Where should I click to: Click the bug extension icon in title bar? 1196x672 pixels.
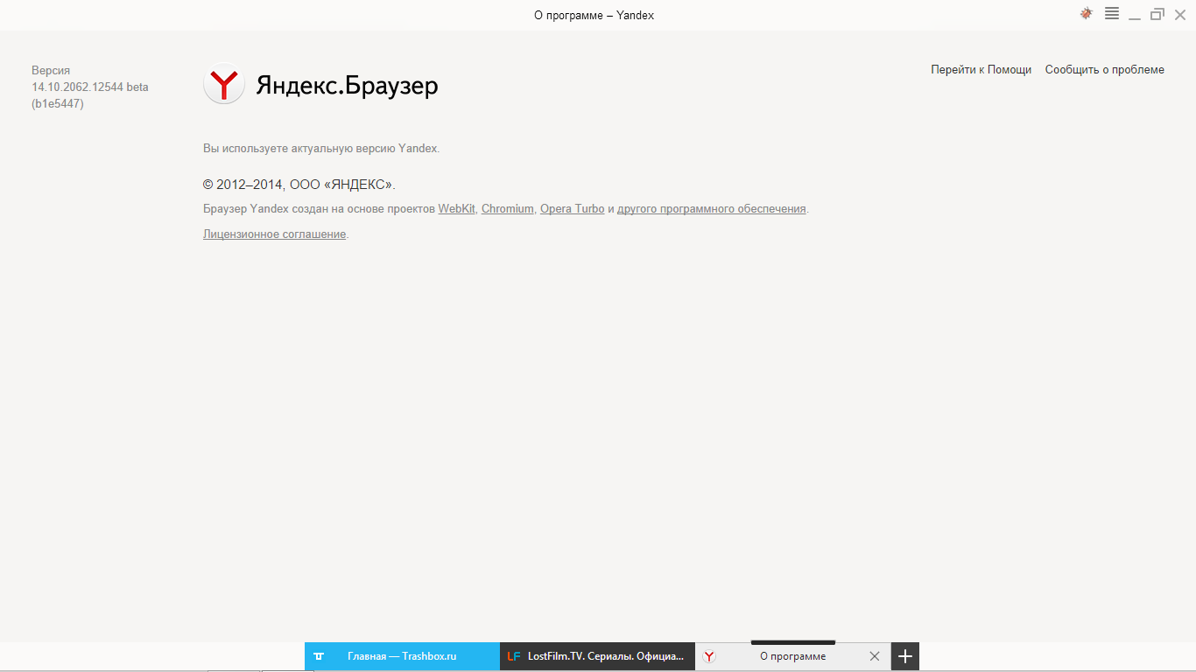1087,13
